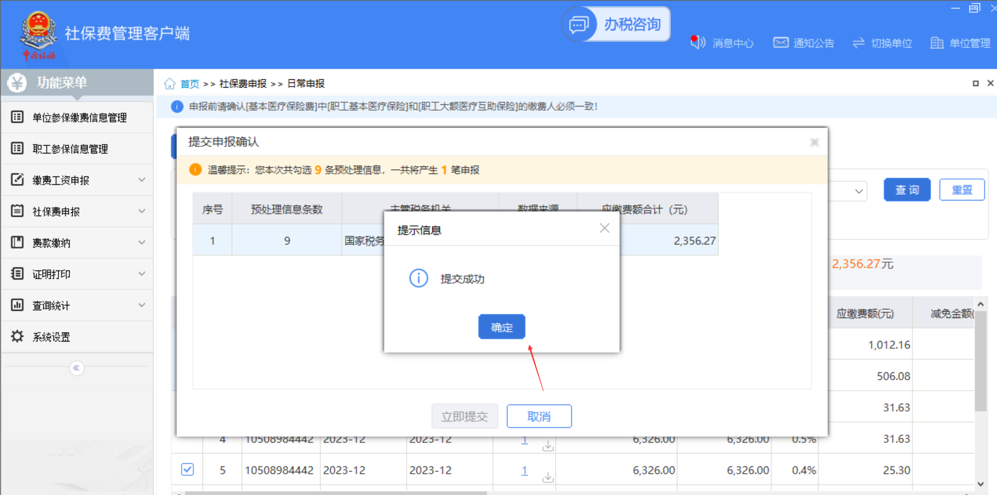This screenshot has height=495, width=997.
Task: Uncheck the checkbox for row 5
Action: [187, 469]
